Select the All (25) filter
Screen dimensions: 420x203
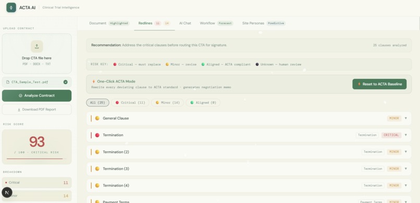[x=97, y=103]
